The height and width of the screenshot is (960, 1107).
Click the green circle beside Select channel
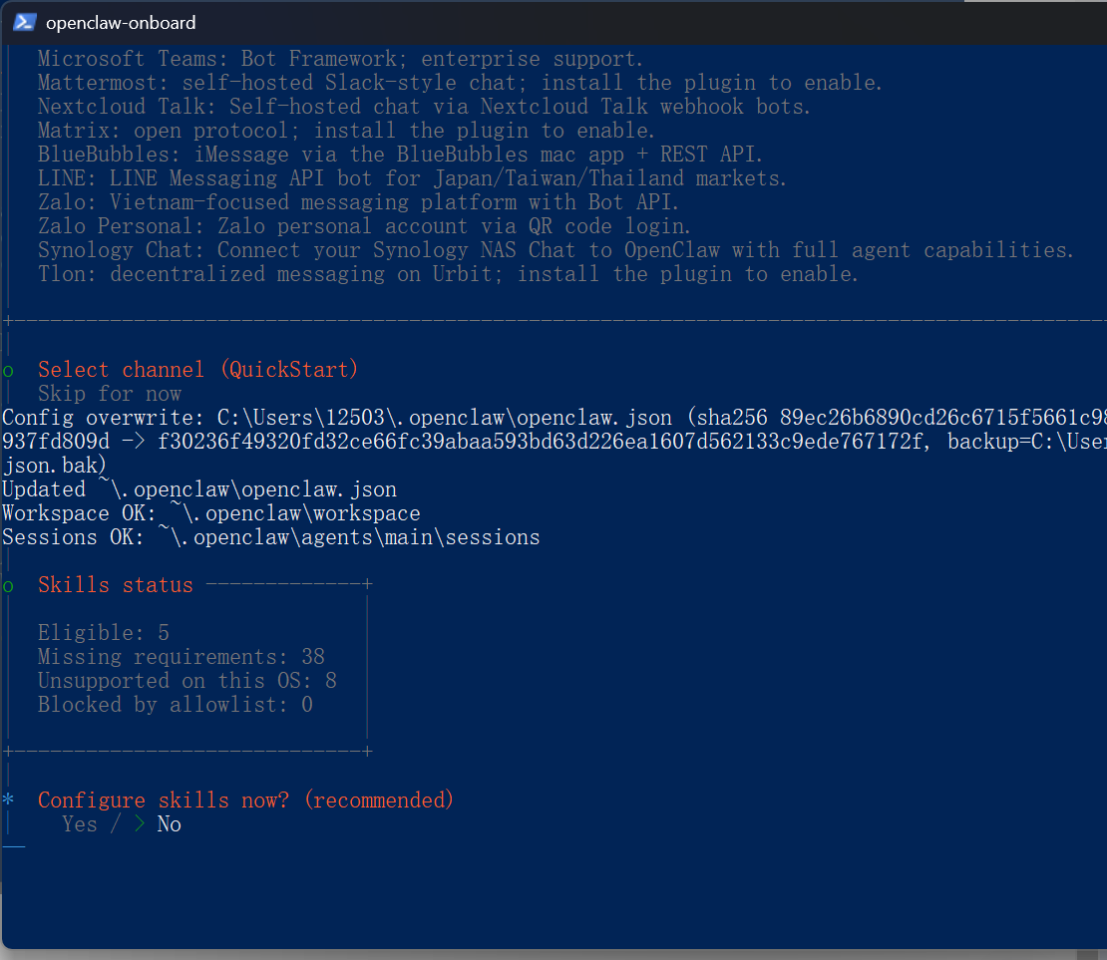coord(8,370)
